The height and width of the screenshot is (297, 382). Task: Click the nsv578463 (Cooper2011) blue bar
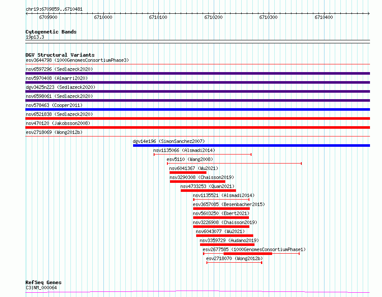point(197,109)
